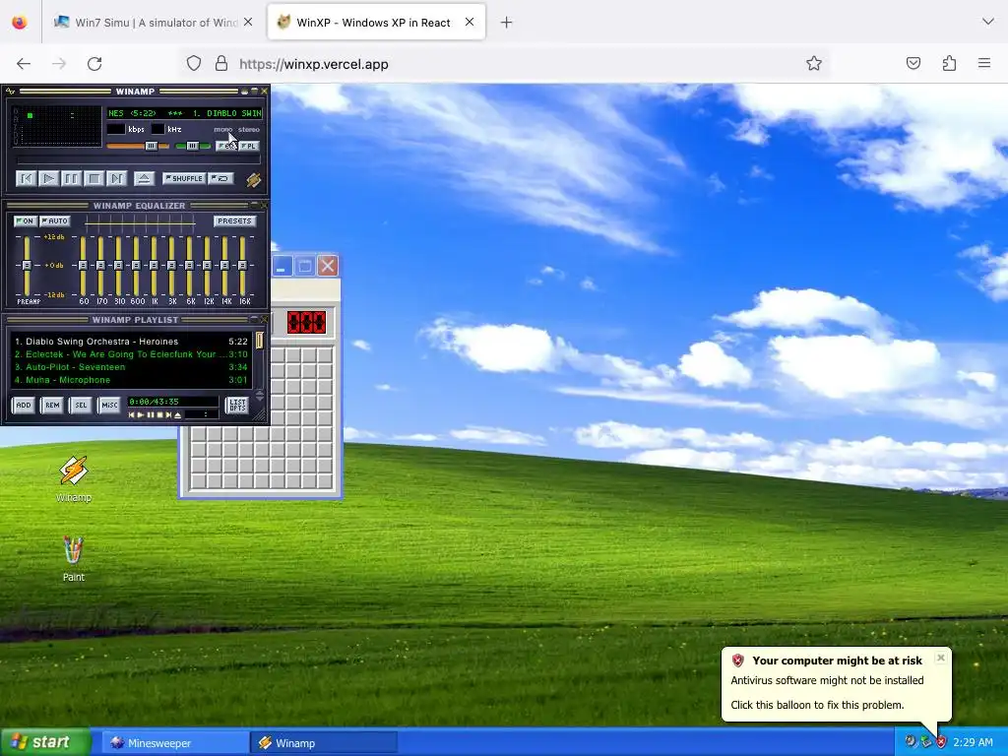This screenshot has height=756, width=1008.
Task: Toggle equalizer AUTO button
Action: pos(55,221)
